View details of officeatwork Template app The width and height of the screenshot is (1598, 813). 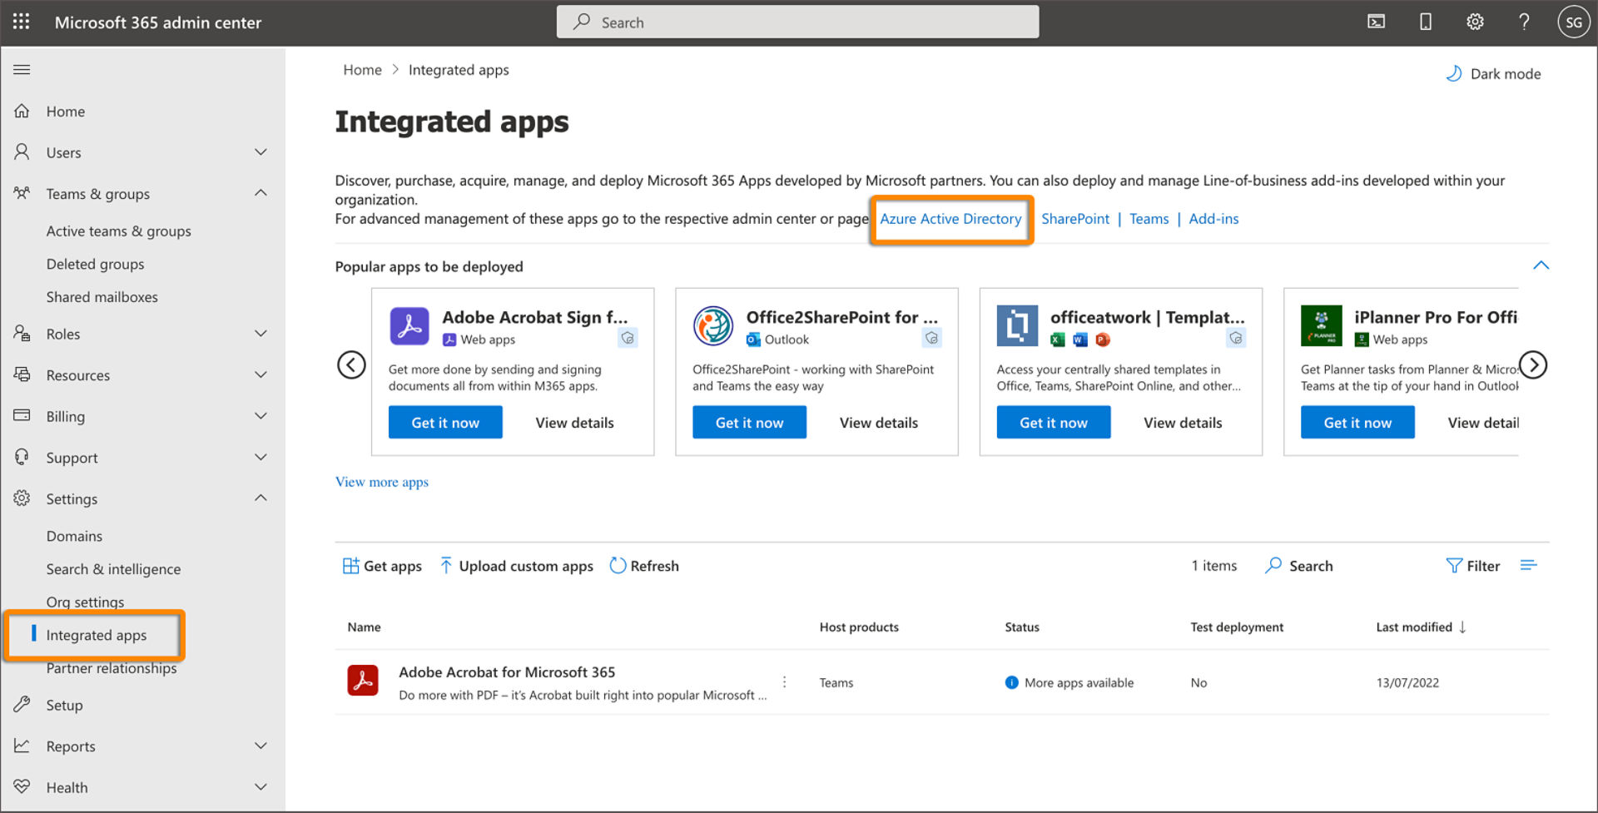coord(1183,423)
